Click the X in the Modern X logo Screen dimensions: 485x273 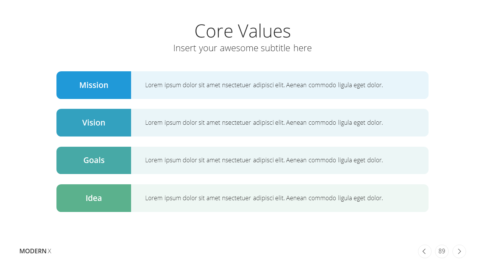point(49,251)
